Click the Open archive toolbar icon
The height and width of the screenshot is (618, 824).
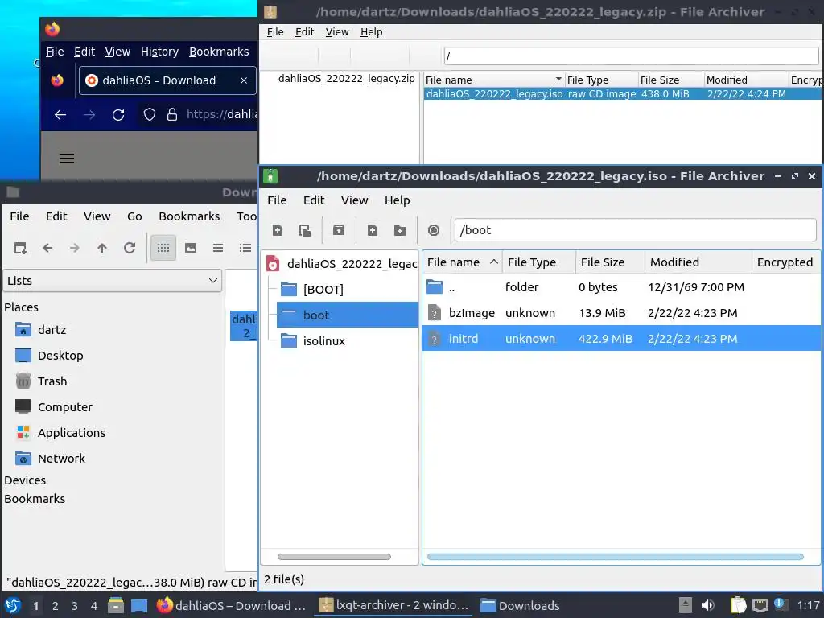305,230
